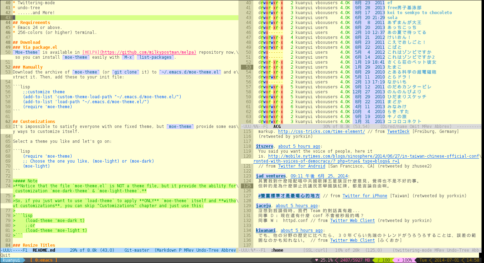Open the mobile.nytimes.com sinosphere URL

[x=374, y=156]
